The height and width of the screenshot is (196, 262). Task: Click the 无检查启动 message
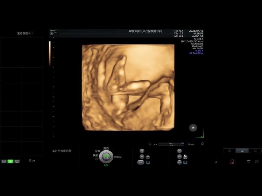click(25, 33)
